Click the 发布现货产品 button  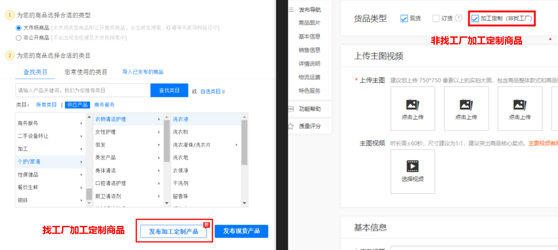tap(241, 231)
